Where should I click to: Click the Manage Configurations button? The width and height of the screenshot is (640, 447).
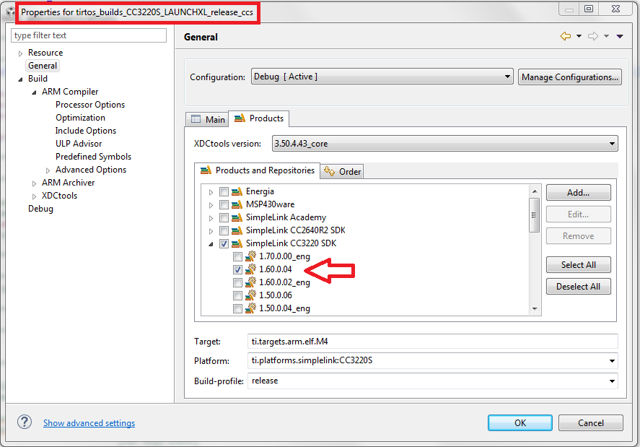click(x=570, y=77)
